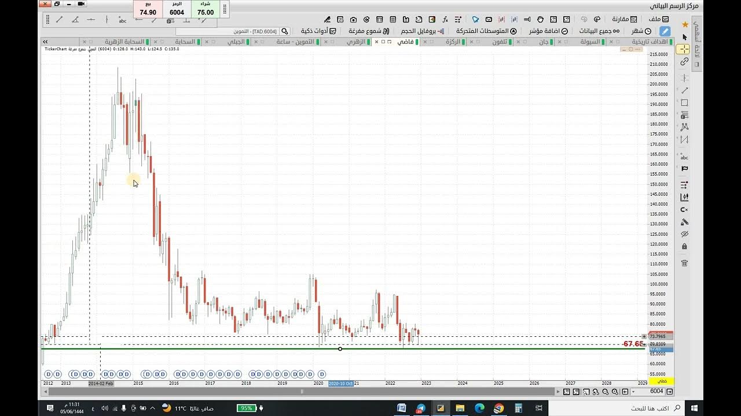Expand hidden tabs with double chevron
The image size is (741, 416).
point(45,42)
